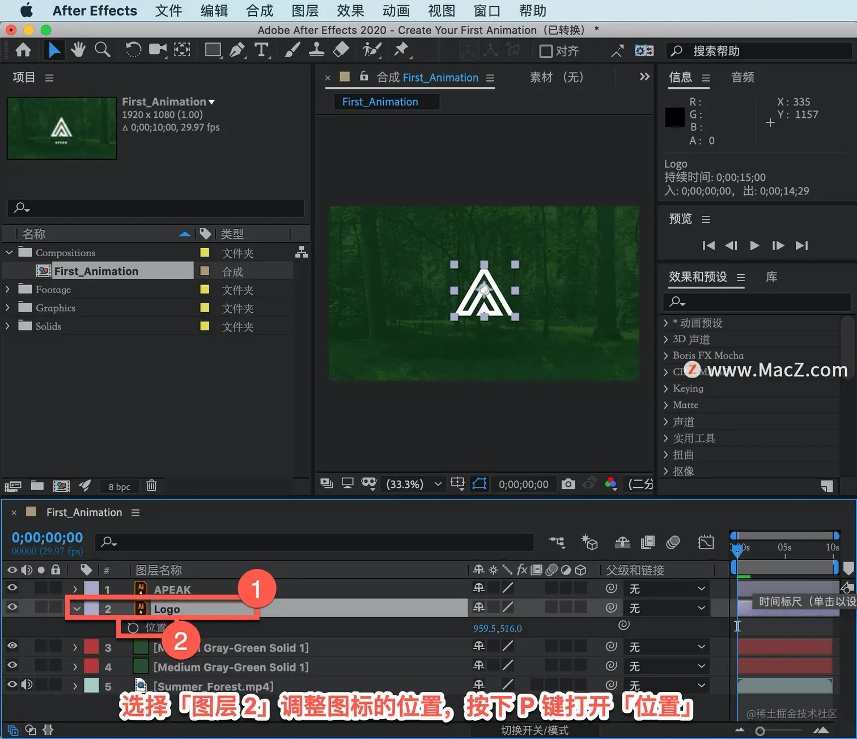Viewport: 857px width, 739px height.
Task: Select the Rectangle shape tool
Action: pos(213,50)
